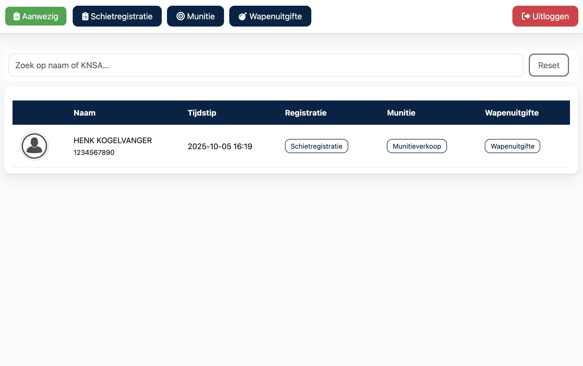Click Henk Kogelvanger's avatar picture
Viewport: 583px width, 366px height.
[x=34, y=146]
